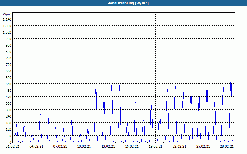Click the 16.02.21 date label
This screenshot has width=247, height=154.
pos(132,147)
